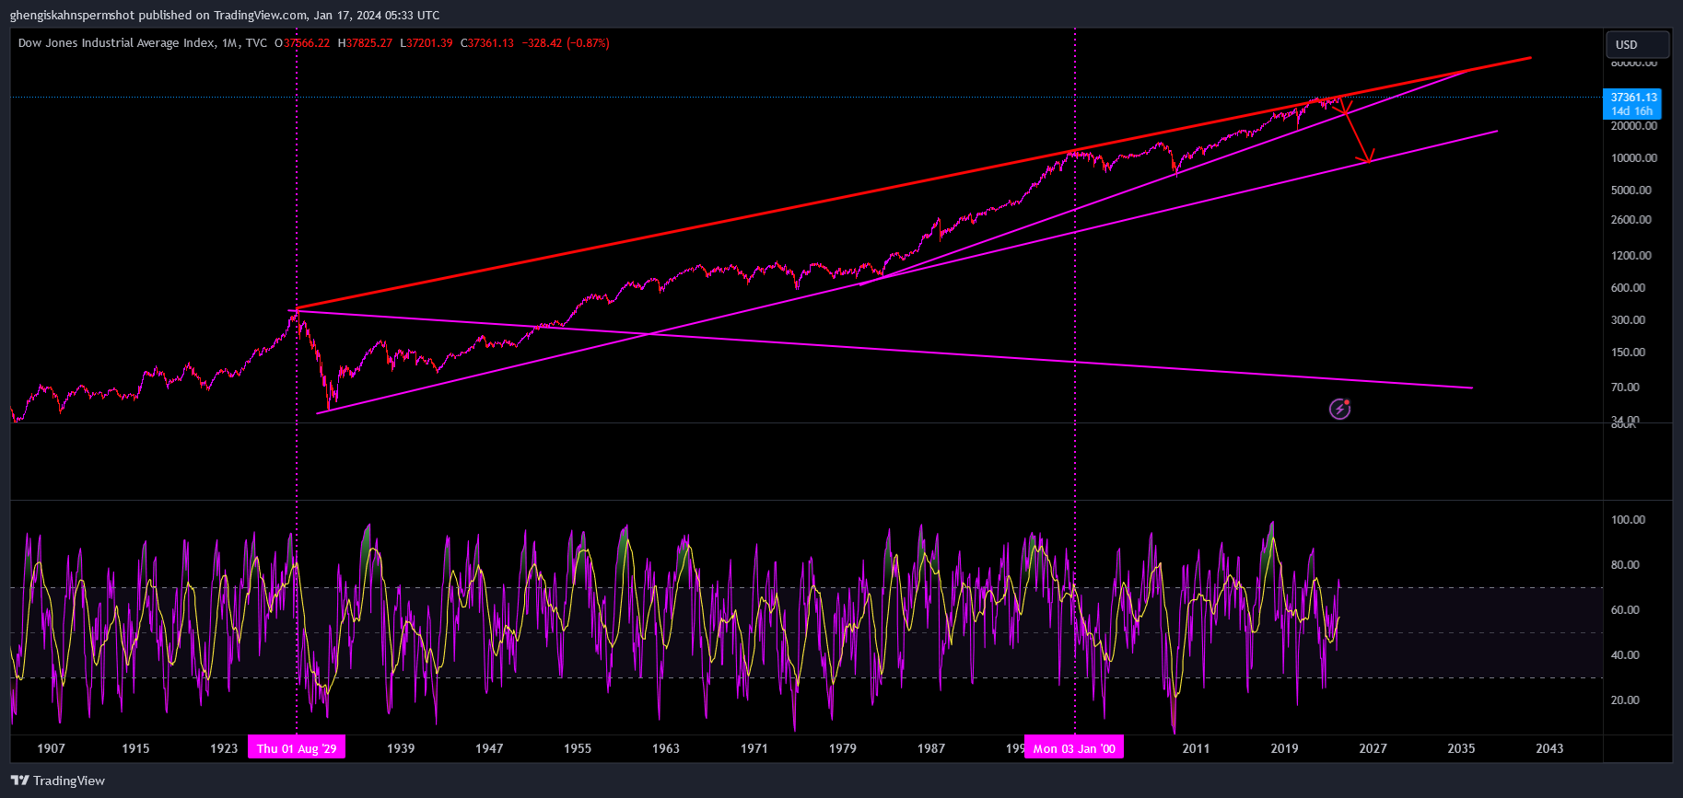The height and width of the screenshot is (798, 1683).
Task: Click the 1939 label on time axis
Action: point(401,748)
